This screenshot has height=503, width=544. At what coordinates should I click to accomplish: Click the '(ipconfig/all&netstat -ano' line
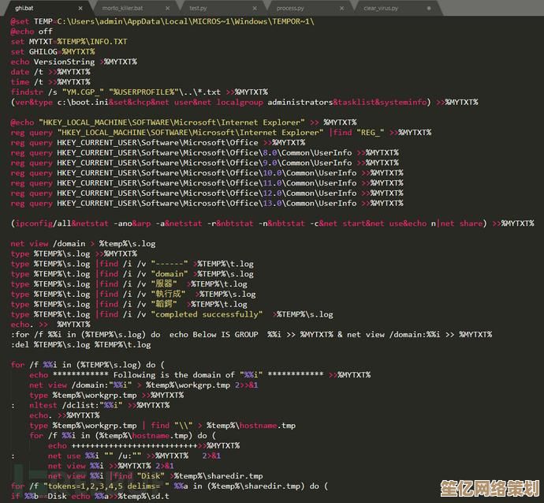273,223
